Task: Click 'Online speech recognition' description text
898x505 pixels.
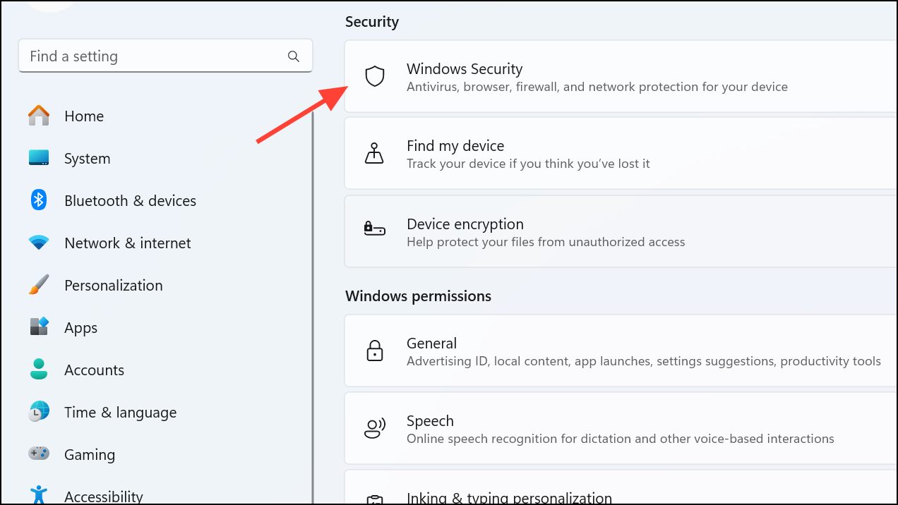Action: point(621,439)
